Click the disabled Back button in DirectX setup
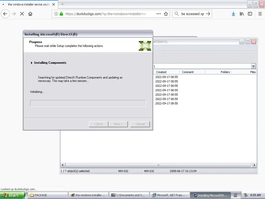This screenshot has width=265, height=199. pyautogui.click(x=99, y=124)
